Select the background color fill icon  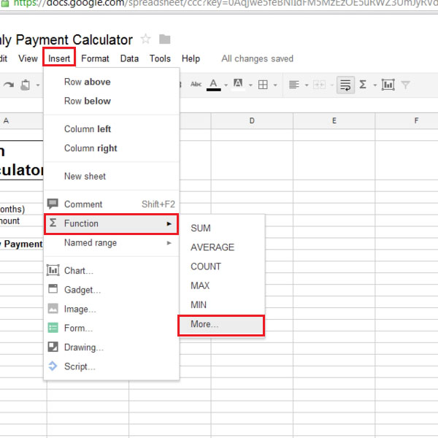(x=238, y=84)
